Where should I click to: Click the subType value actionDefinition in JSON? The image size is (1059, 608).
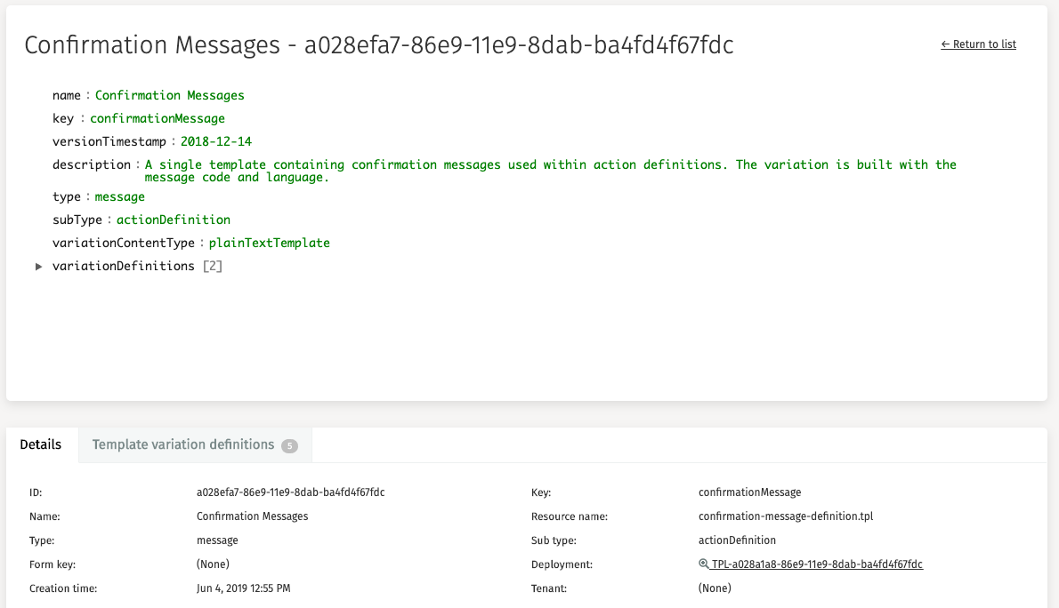pos(173,220)
